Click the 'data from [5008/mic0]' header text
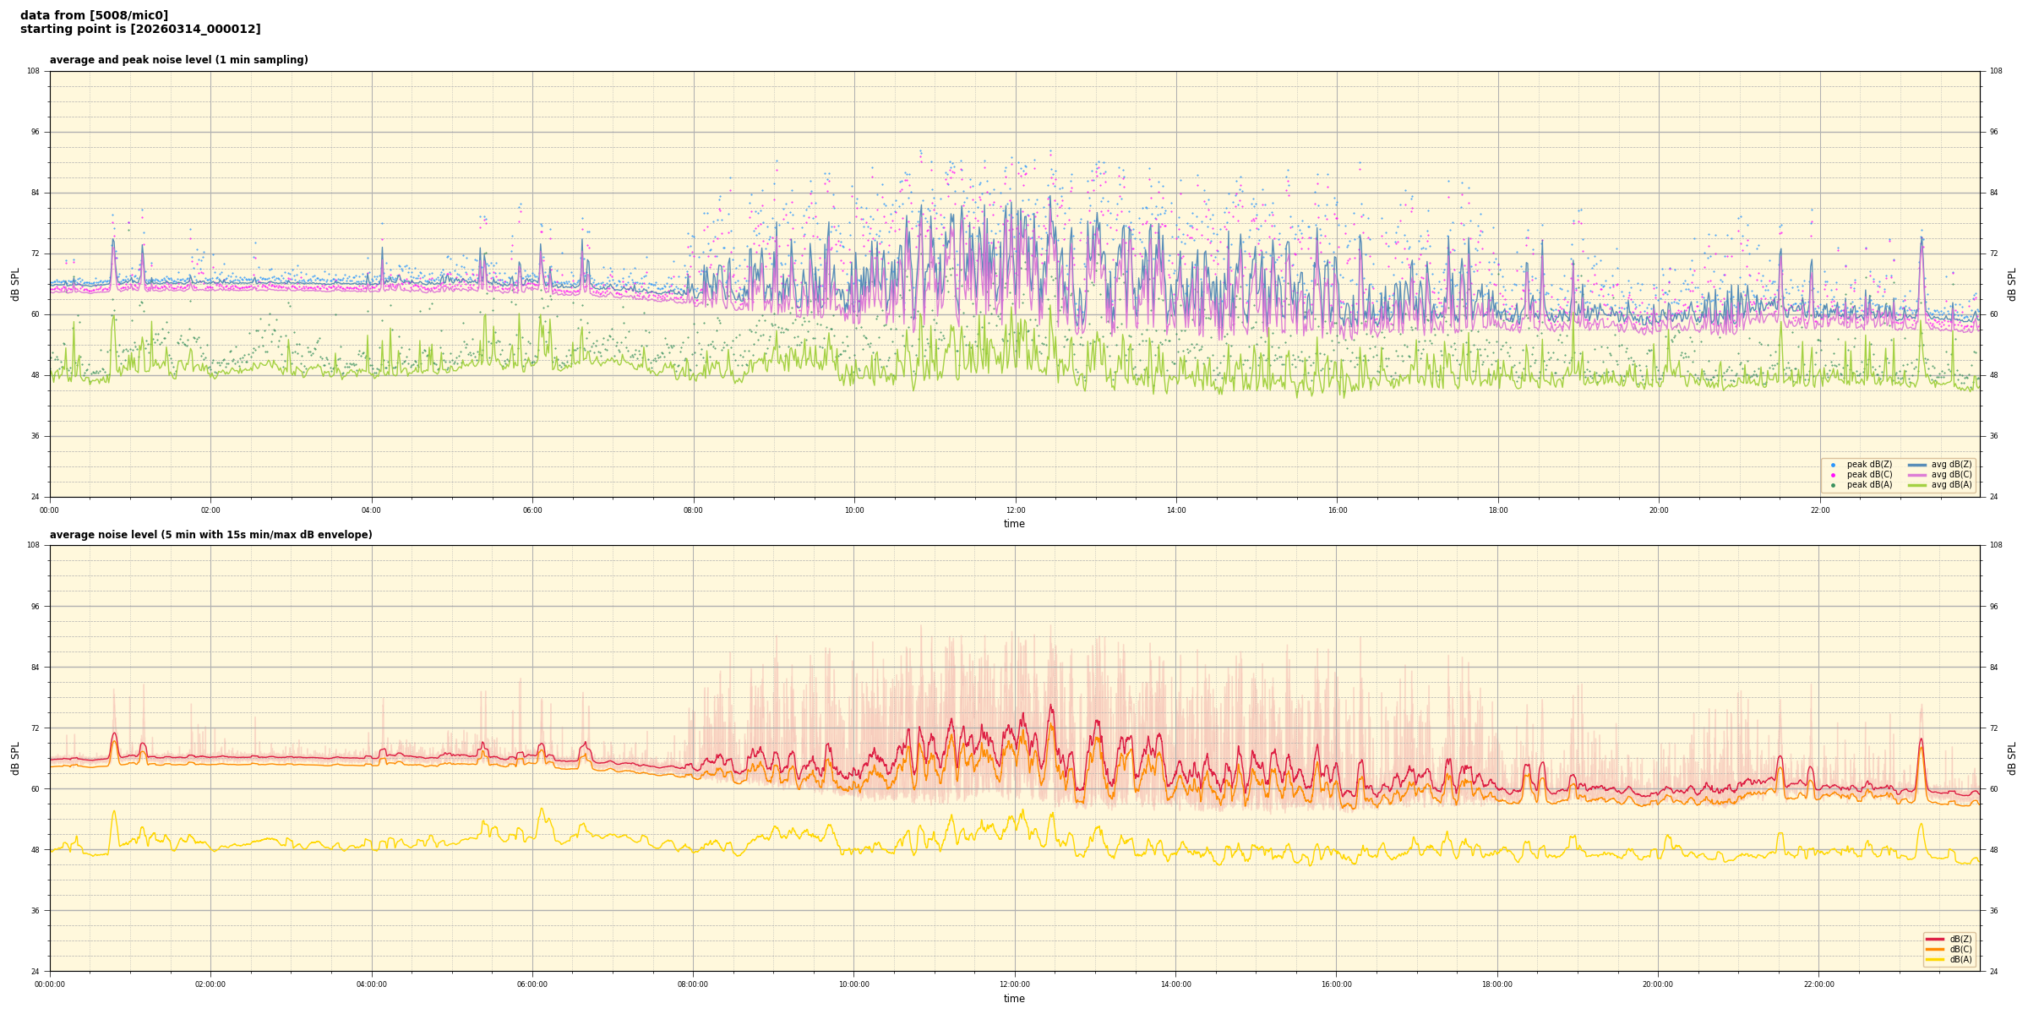This screenshot has height=1014, width=2028. [x=94, y=15]
